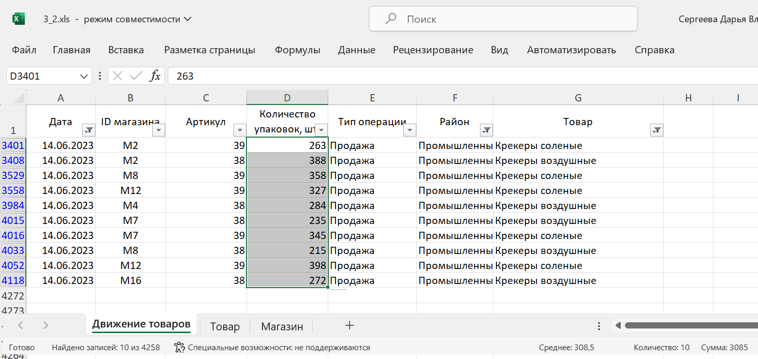The image size is (758, 359).
Task: Select row header 3984
Action: [x=13, y=205]
